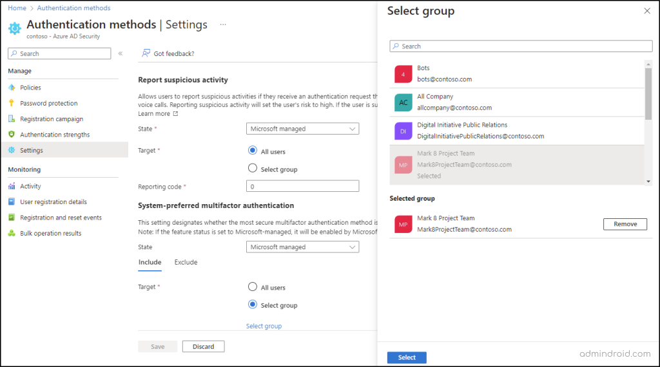660x367 pixels.
Task: Click the Policies icon in sidebar
Action: click(12, 88)
